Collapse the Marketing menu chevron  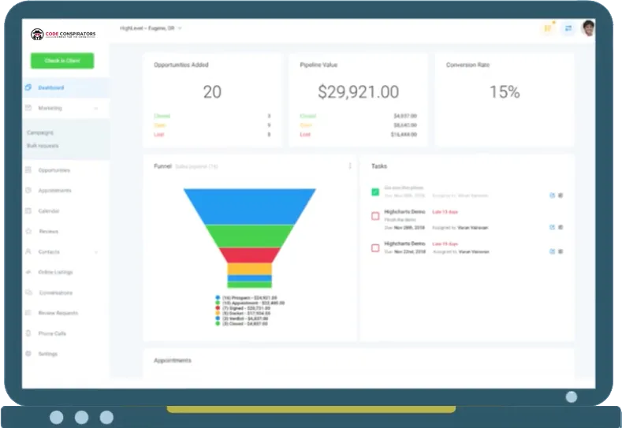(x=96, y=108)
